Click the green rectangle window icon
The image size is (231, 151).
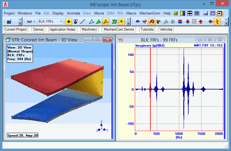pos(197,13)
